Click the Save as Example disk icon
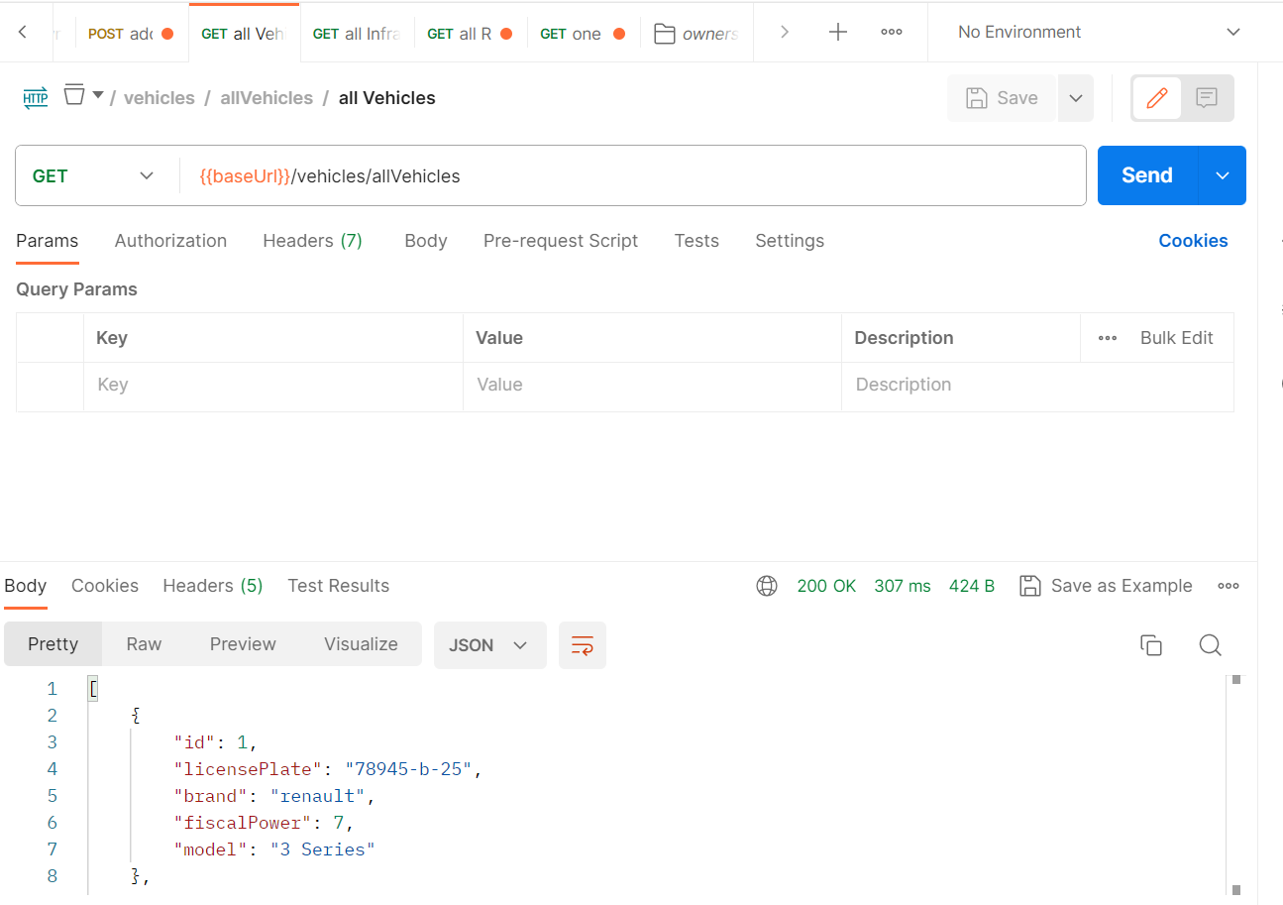Screen dimensions: 1283x905 1029,586
